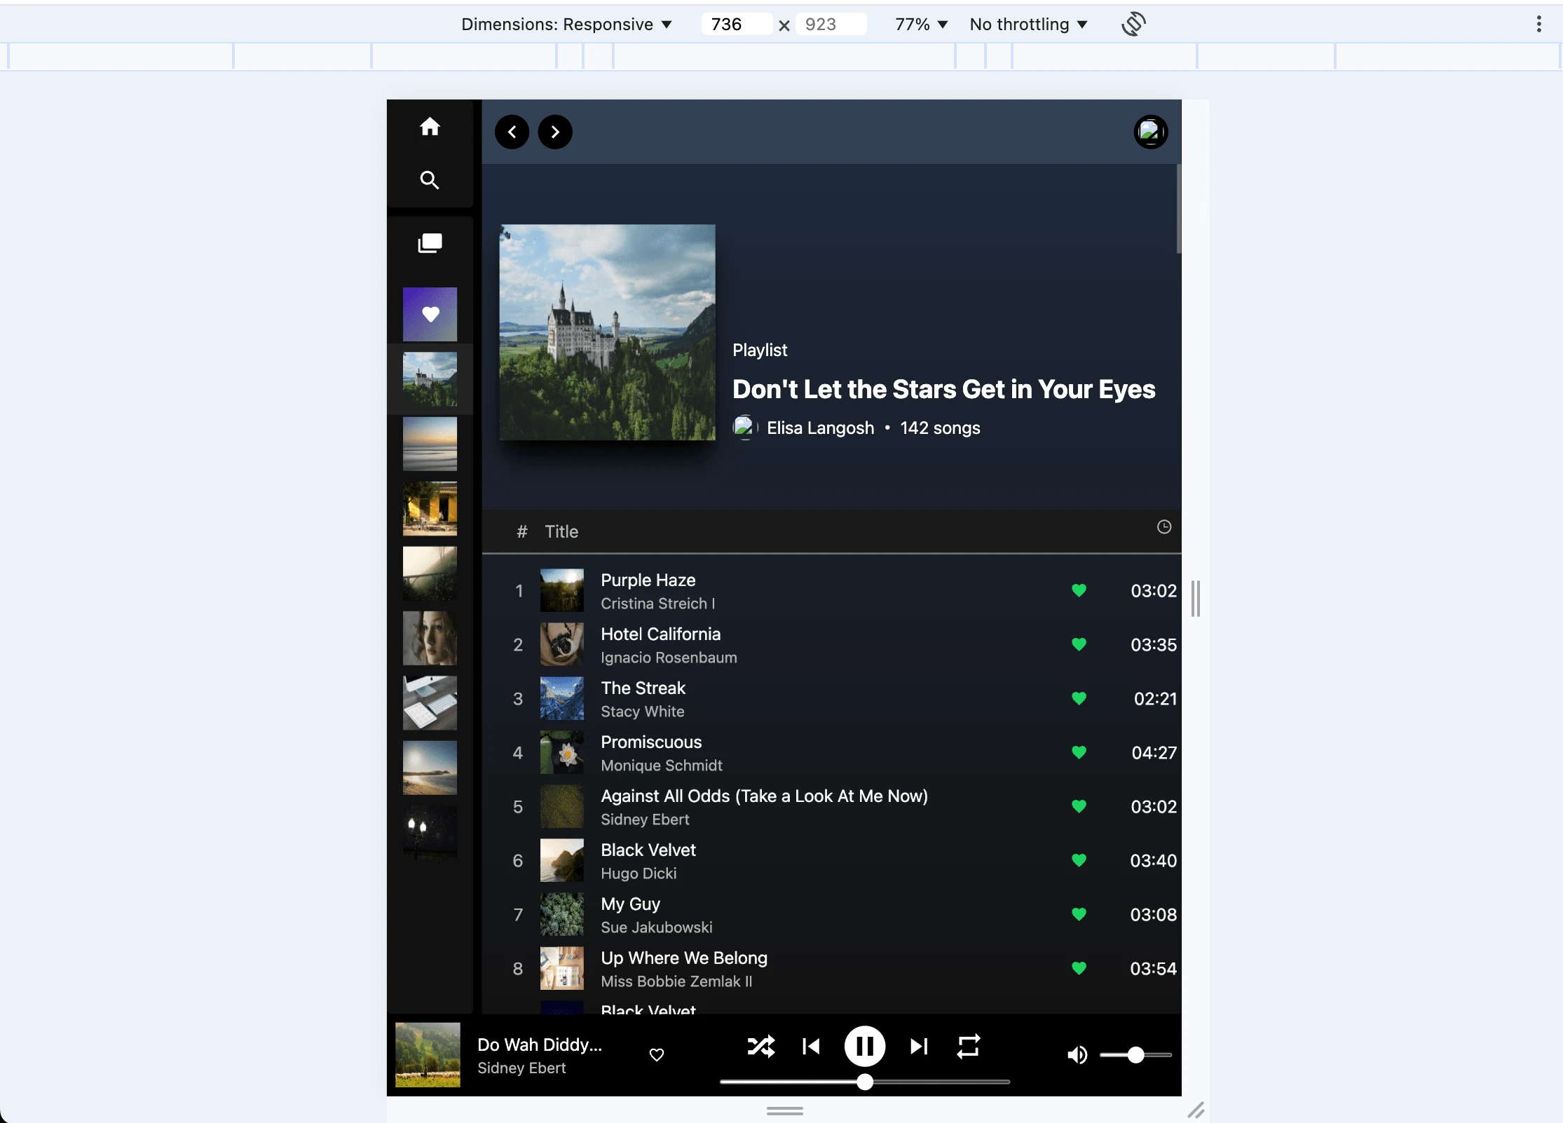This screenshot has height=1123, width=1563.
Task: Mute volume via speaker icon
Action: click(x=1077, y=1054)
